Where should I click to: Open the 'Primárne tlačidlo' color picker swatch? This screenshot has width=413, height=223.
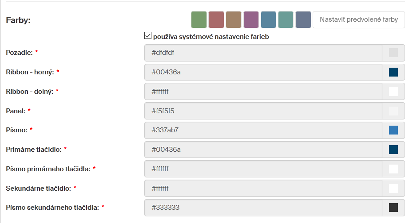(393, 150)
